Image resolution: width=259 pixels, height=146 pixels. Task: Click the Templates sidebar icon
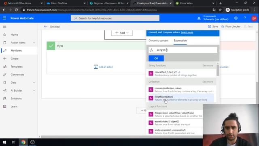coord(5,67)
